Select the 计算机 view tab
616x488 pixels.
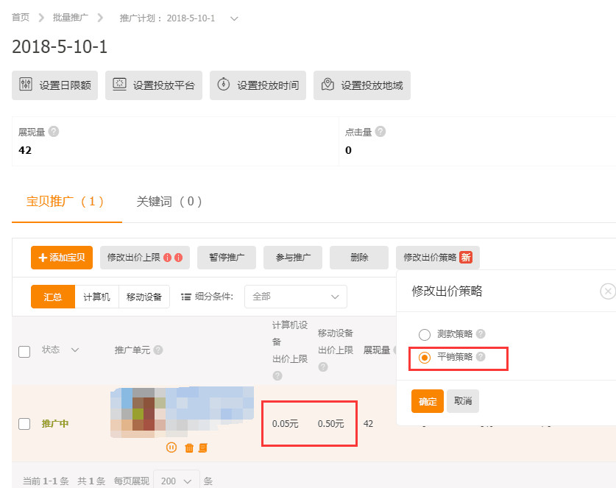(96, 297)
